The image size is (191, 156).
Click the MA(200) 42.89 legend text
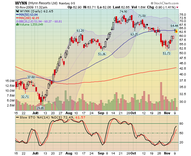click(x=29, y=18)
